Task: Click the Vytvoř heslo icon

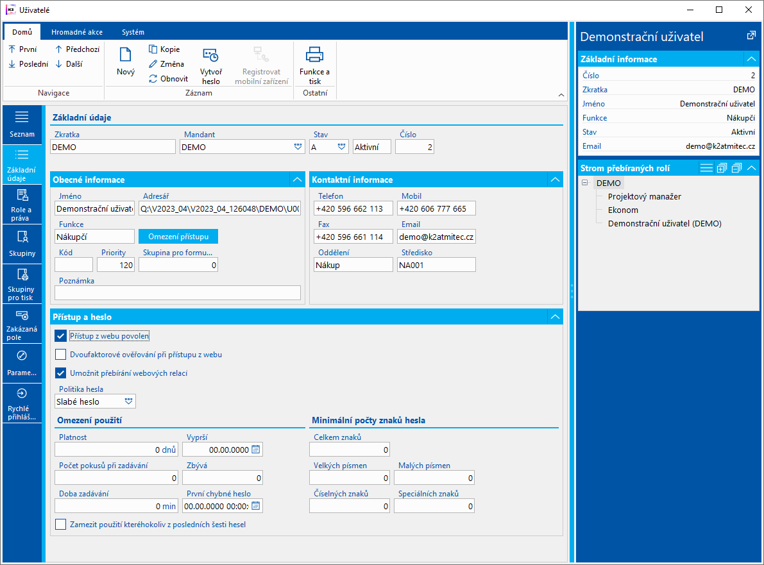Action: click(210, 56)
